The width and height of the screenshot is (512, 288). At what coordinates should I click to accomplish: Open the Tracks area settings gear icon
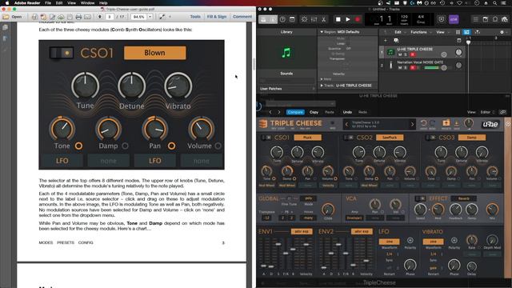(x=502, y=32)
